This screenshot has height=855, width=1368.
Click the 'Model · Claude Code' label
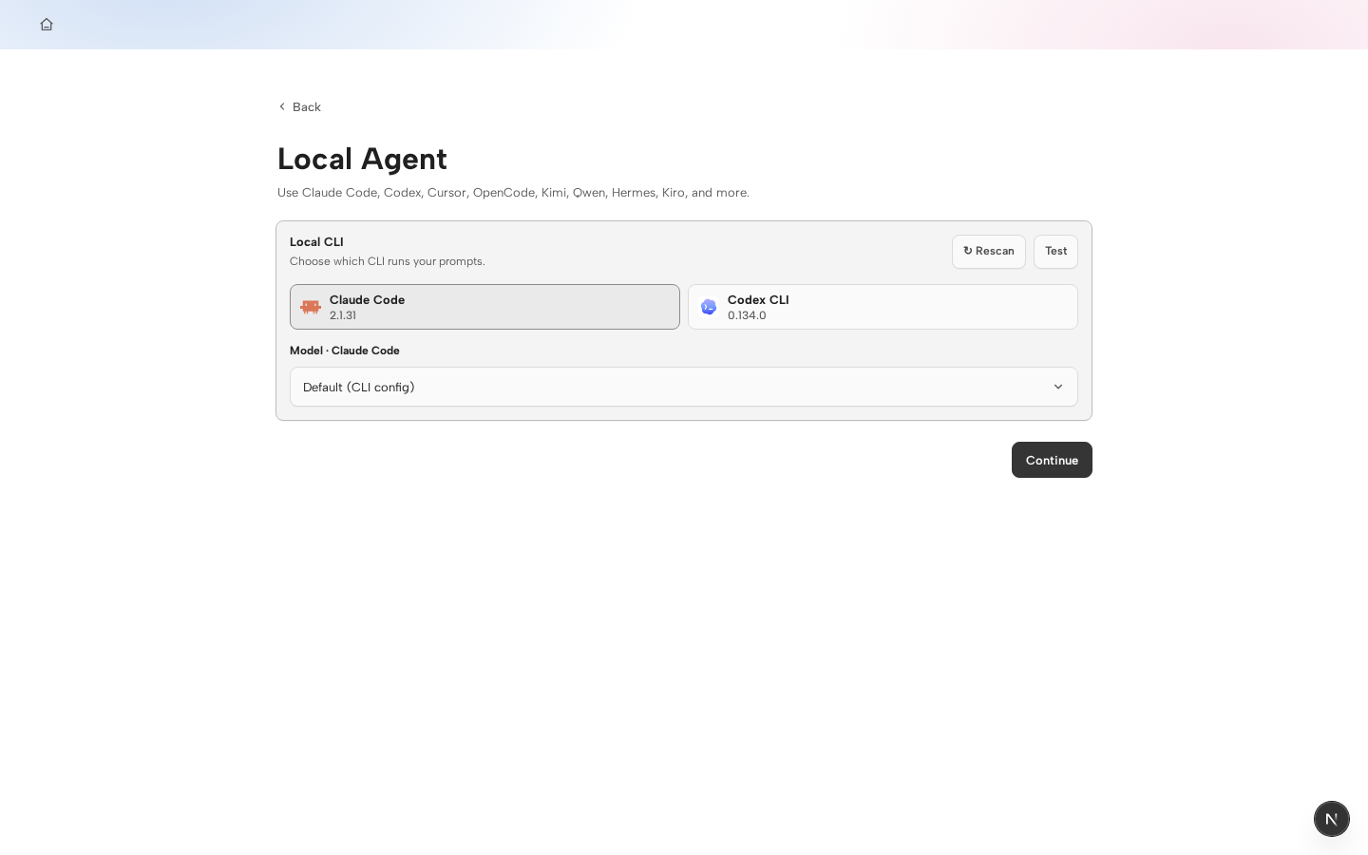[x=345, y=351]
